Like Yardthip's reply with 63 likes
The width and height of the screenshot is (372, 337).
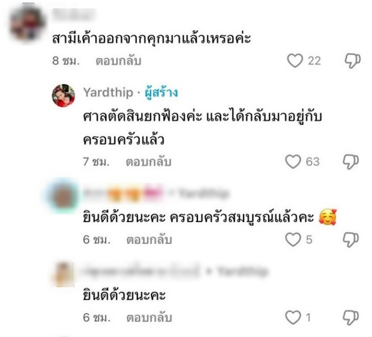(293, 162)
